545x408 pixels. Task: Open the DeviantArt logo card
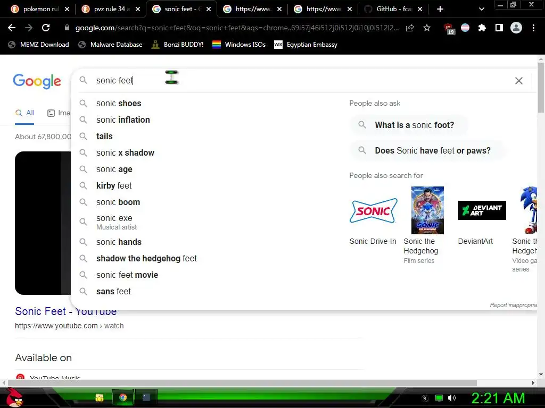pyautogui.click(x=482, y=210)
